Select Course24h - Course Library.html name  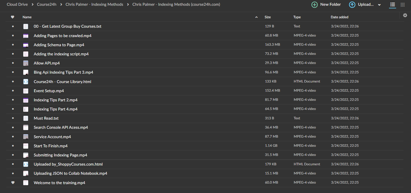point(62,82)
